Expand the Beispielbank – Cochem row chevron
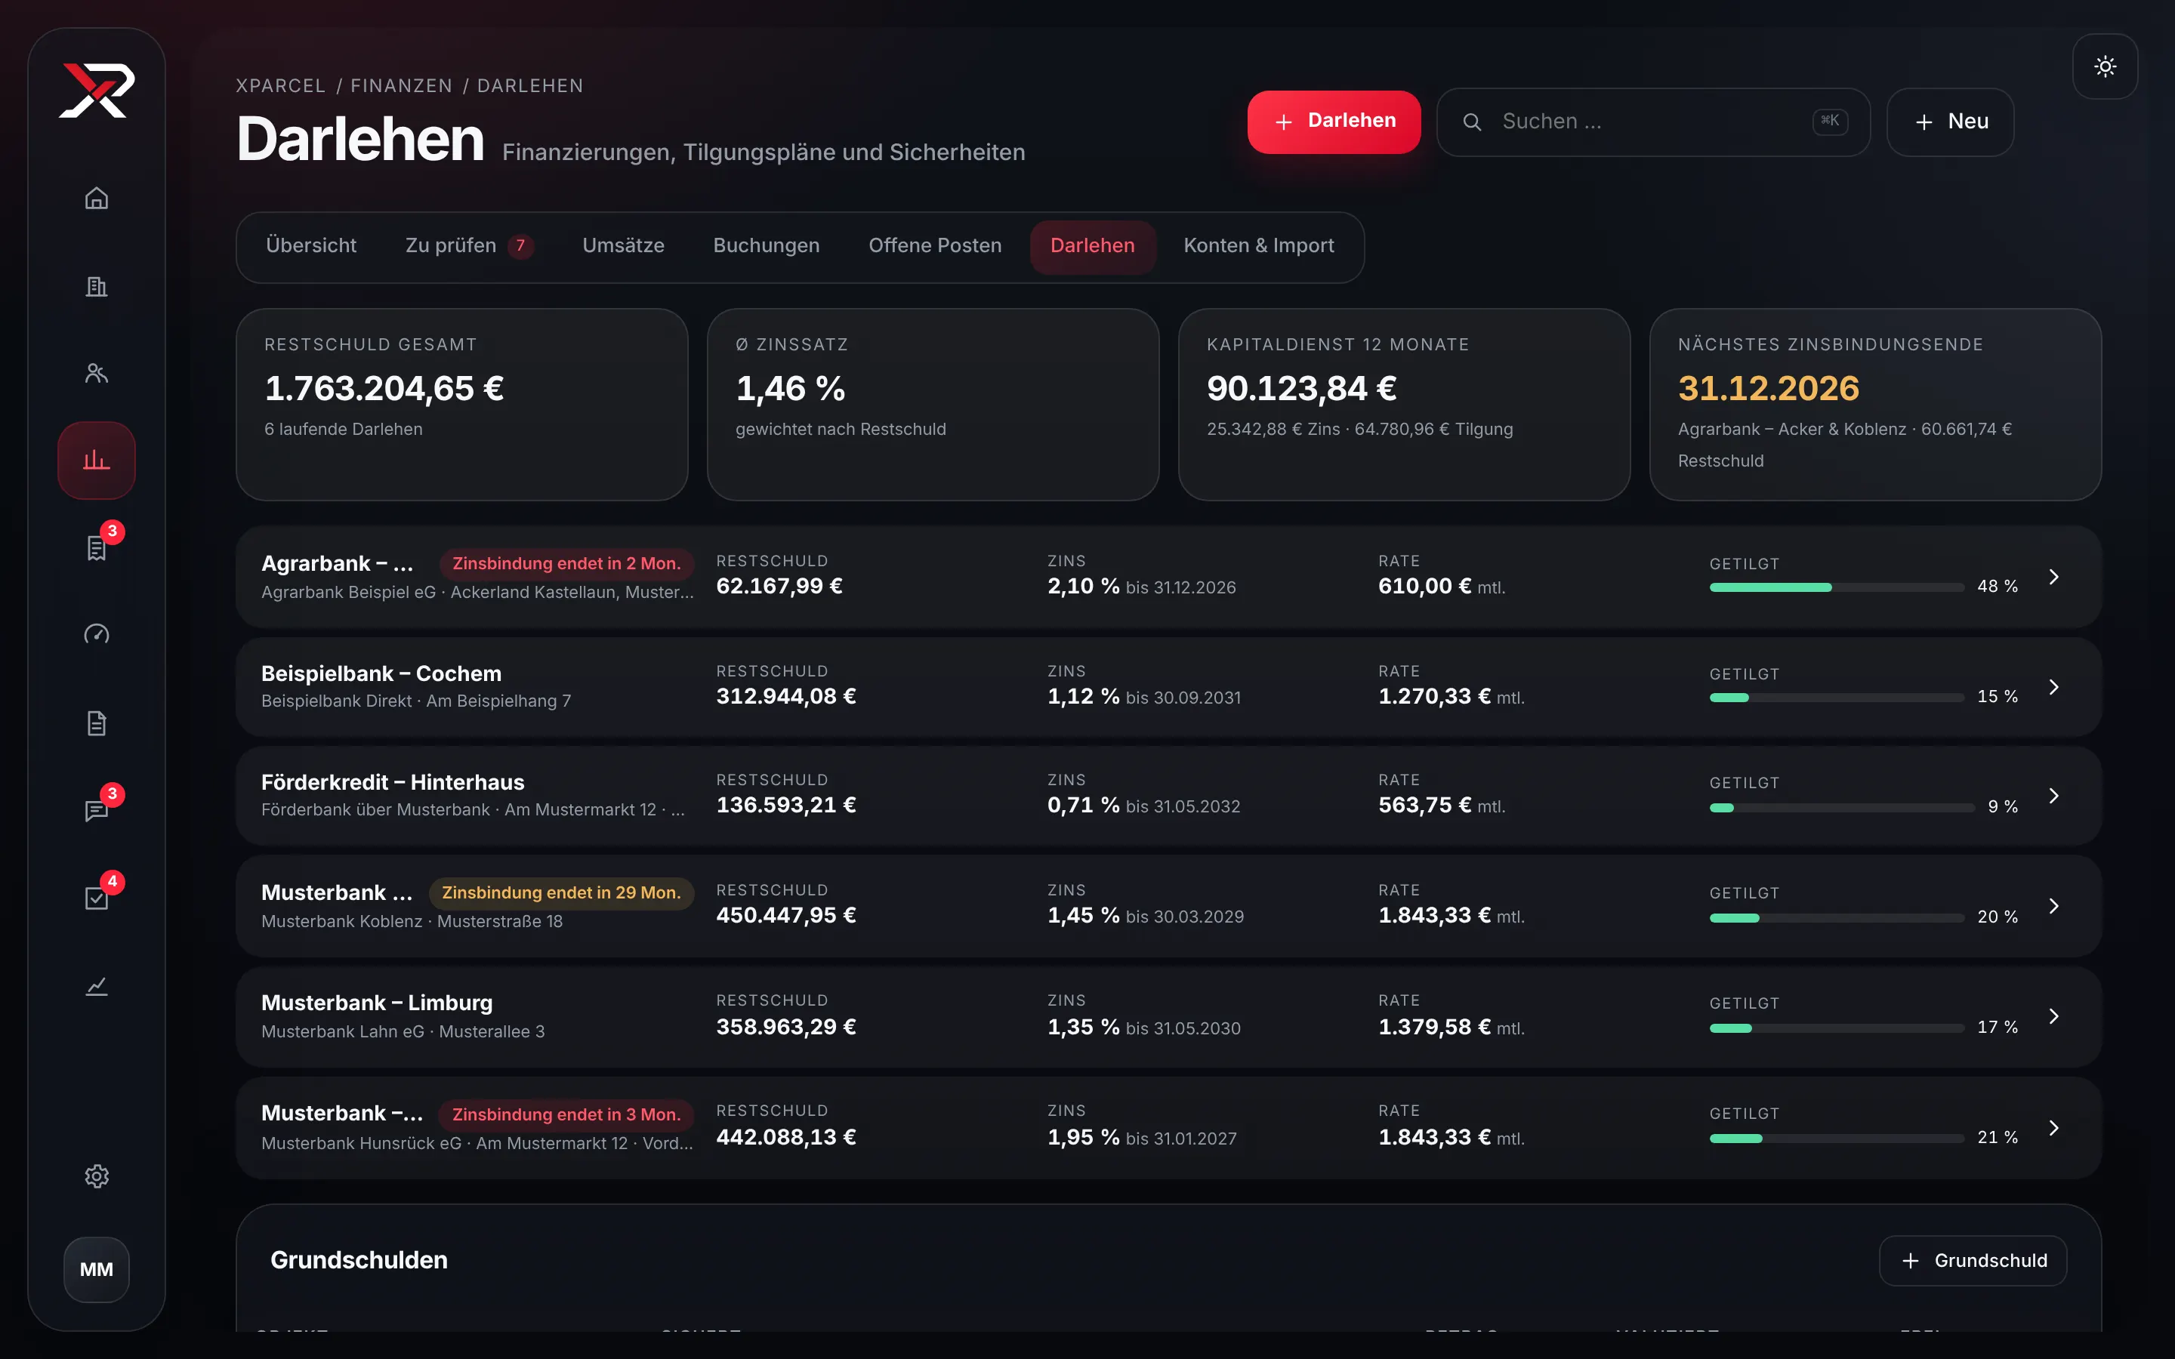Viewport: 2175px width, 1359px height. coord(2053,687)
